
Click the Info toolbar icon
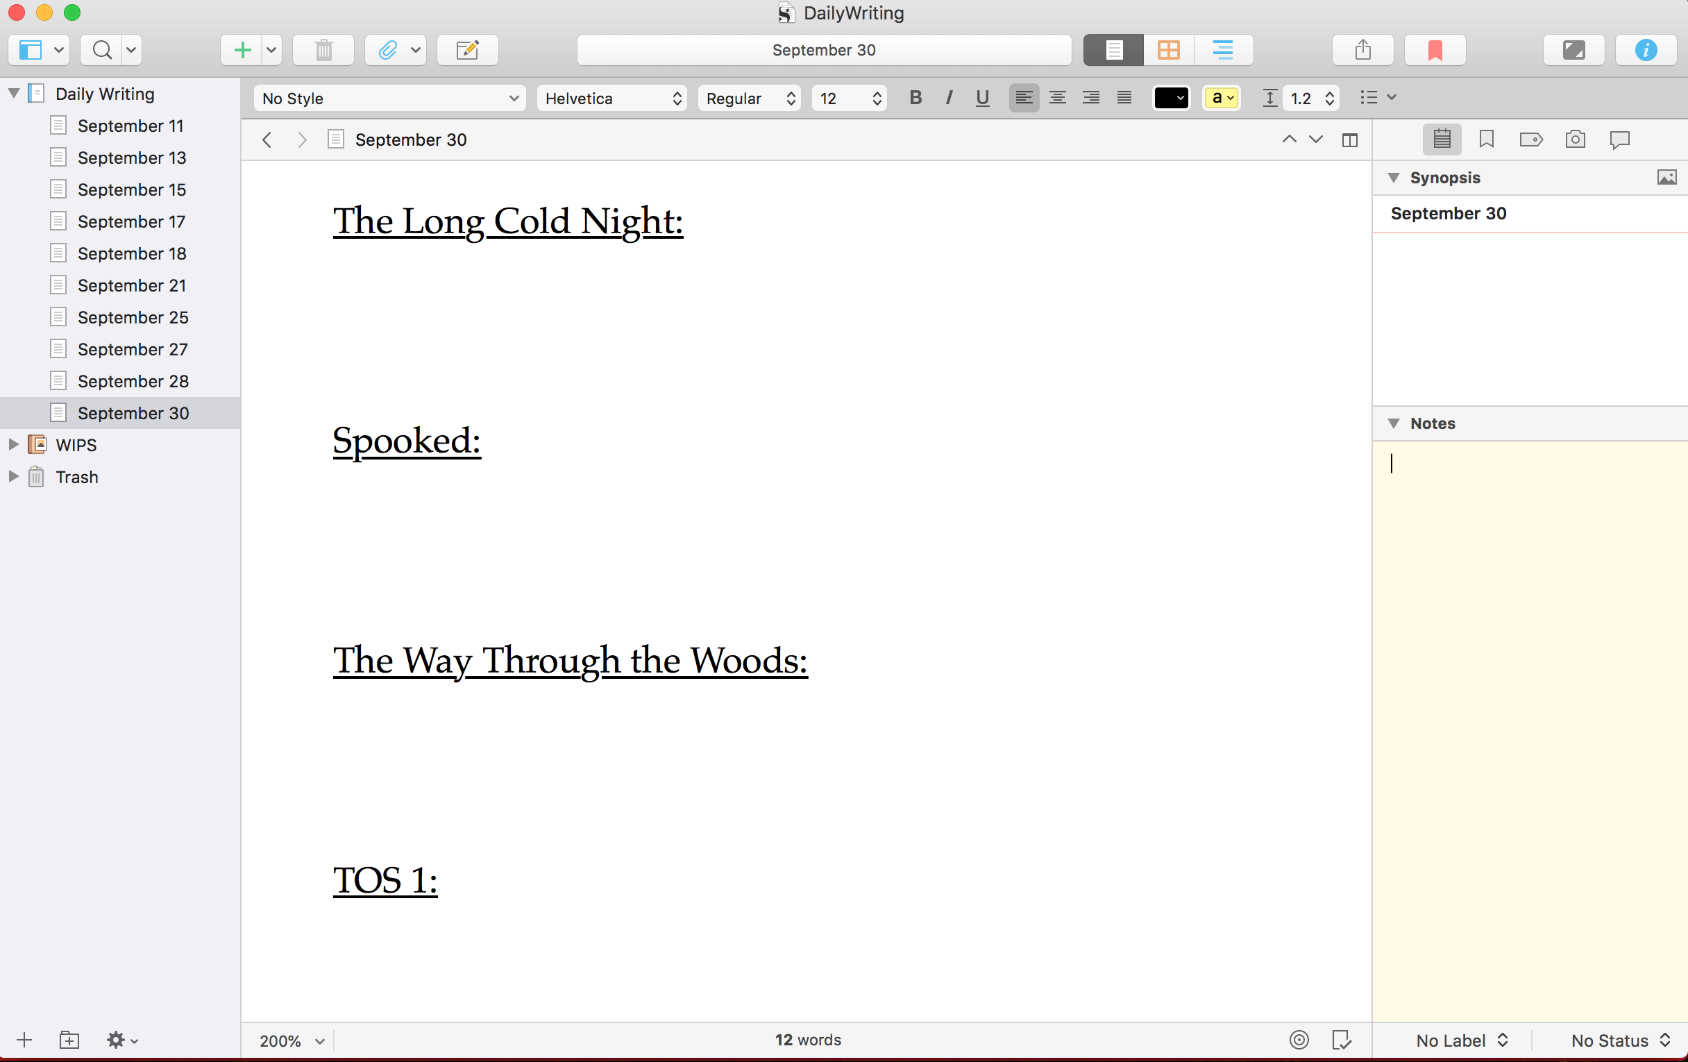1646,50
